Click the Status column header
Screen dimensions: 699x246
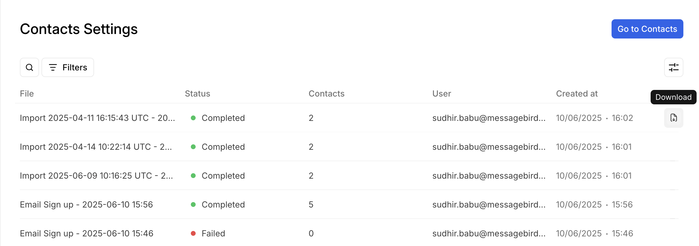pyautogui.click(x=197, y=94)
